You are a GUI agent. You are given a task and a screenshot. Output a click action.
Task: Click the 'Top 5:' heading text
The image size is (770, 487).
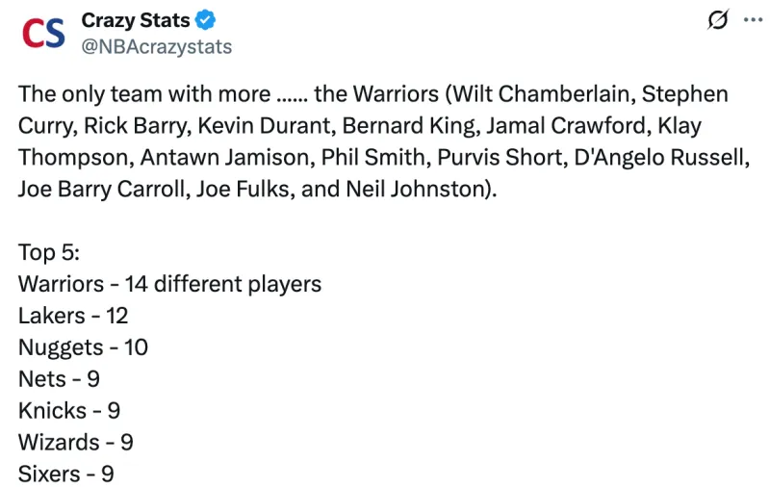[x=49, y=252]
